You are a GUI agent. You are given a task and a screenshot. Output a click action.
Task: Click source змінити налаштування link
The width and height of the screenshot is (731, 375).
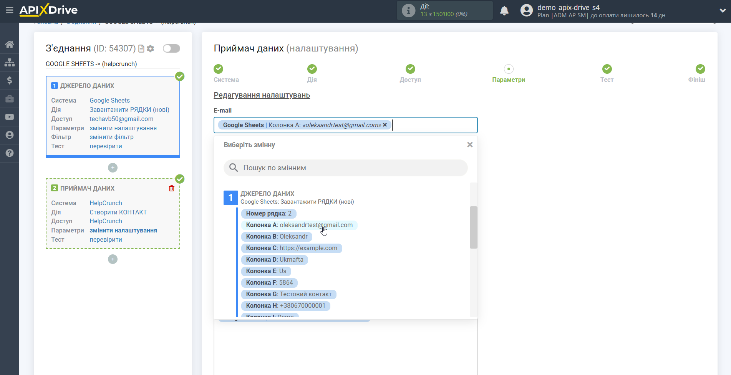click(x=123, y=128)
